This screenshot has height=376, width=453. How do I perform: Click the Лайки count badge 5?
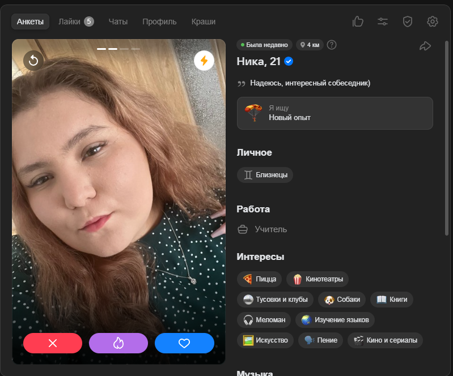(89, 22)
